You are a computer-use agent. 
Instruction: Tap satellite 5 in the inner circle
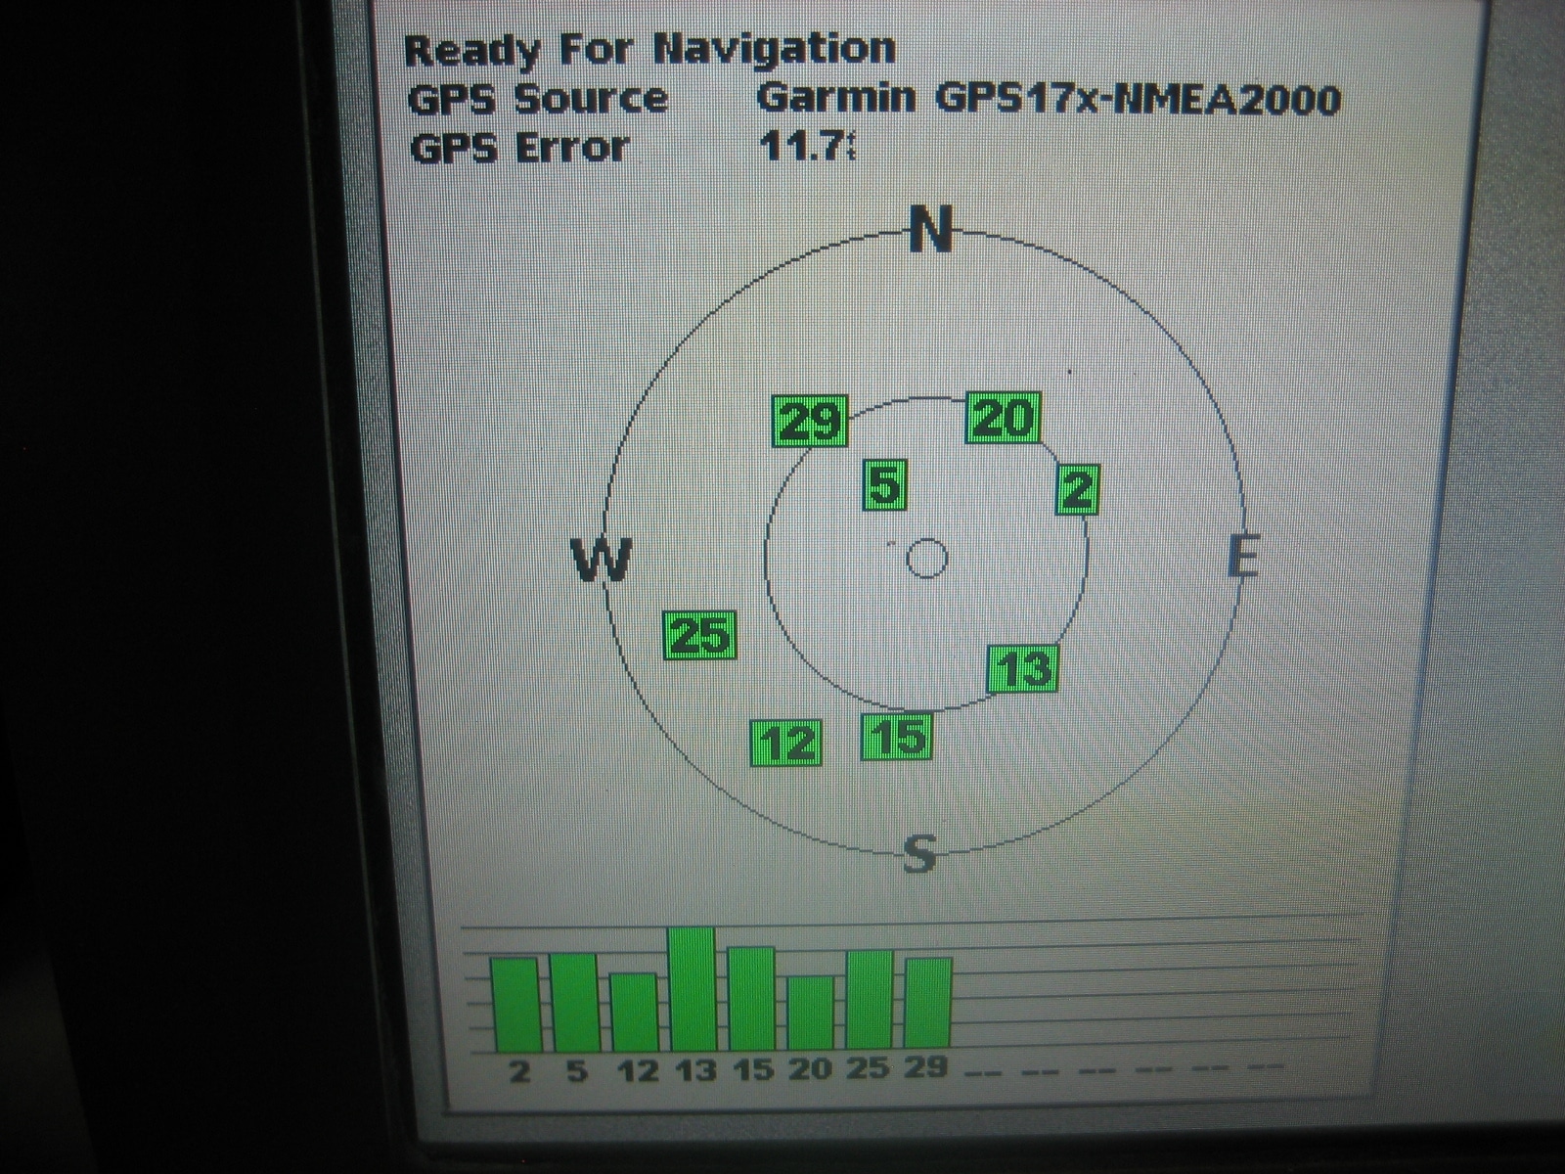[x=885, y=483]
